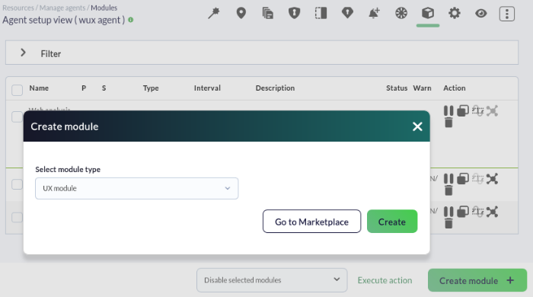Viewport: 533px width, 297px height.
Task: Click the Agent setup view title
Action: [x=63, y=20]
